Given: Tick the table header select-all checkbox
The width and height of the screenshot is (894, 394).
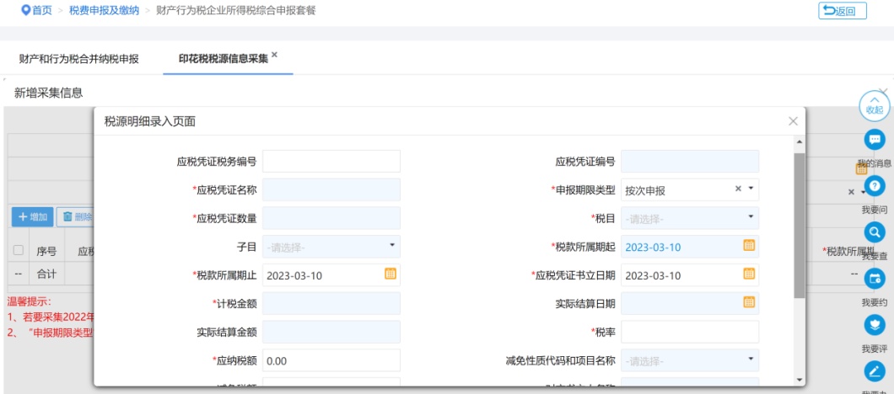Looking at the screenshot, I should tap(19, 251).
